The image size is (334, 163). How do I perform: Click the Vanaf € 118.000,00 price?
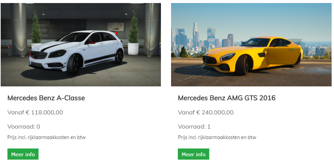pyautogui.click(x=35, y=112)
